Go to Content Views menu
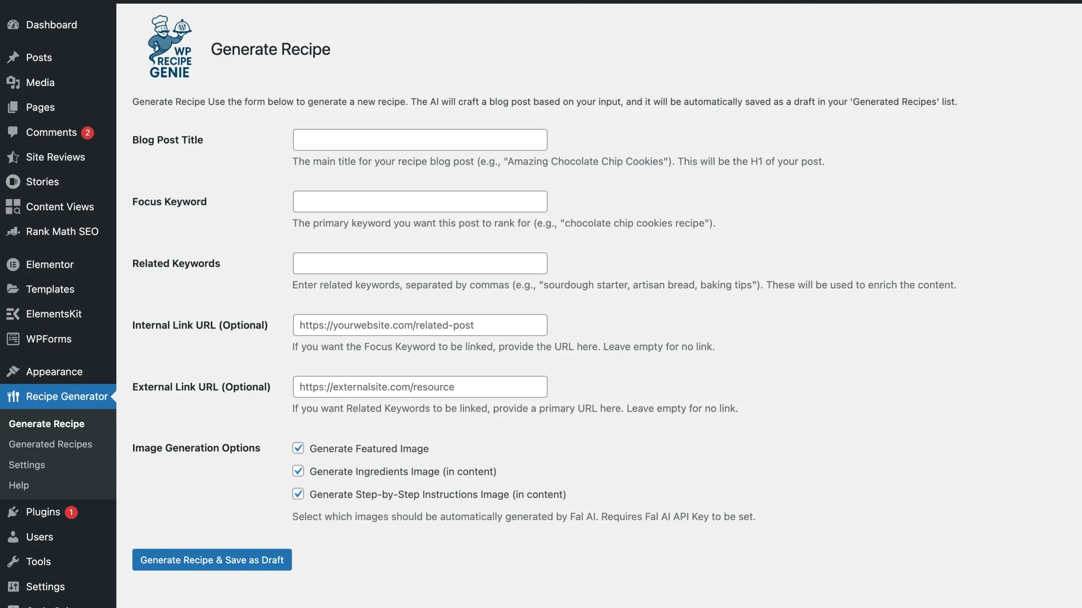 coord(58,206)
